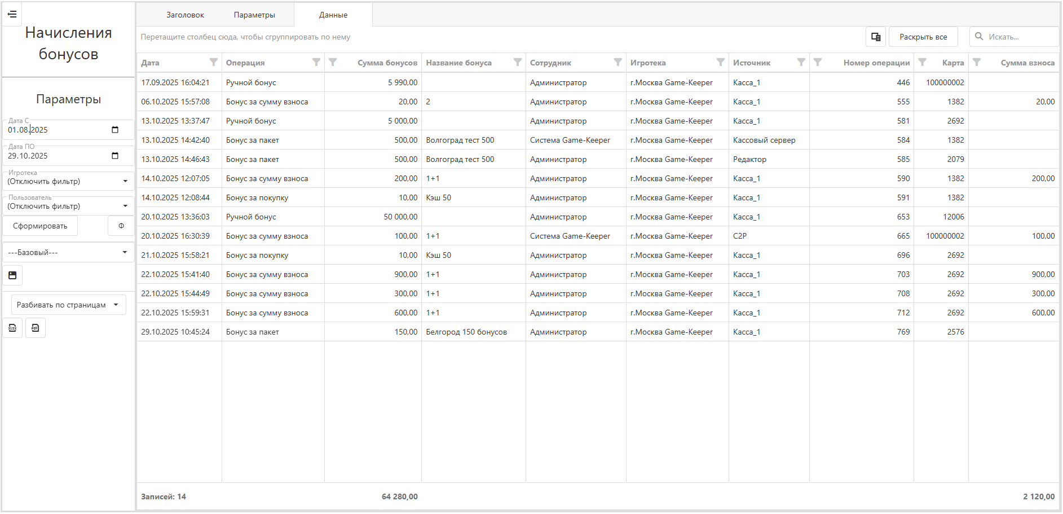Screen dimensions: 1063x514
Task: Expand the Игротека filter dropdown
Action: [x=125, y=181]
